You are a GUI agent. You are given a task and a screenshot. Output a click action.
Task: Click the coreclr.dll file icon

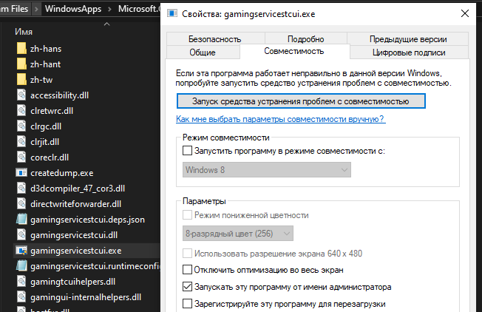point(21,157)
